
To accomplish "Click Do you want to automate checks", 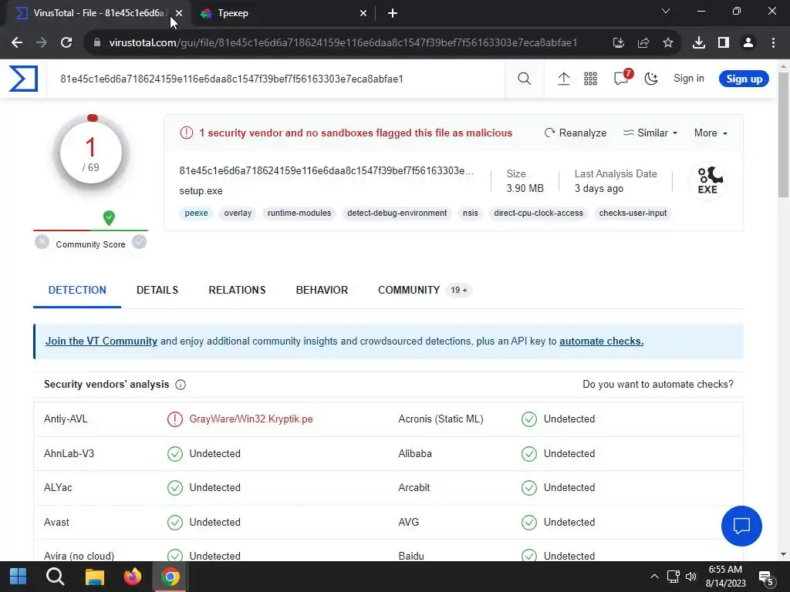I will point(658,384).
